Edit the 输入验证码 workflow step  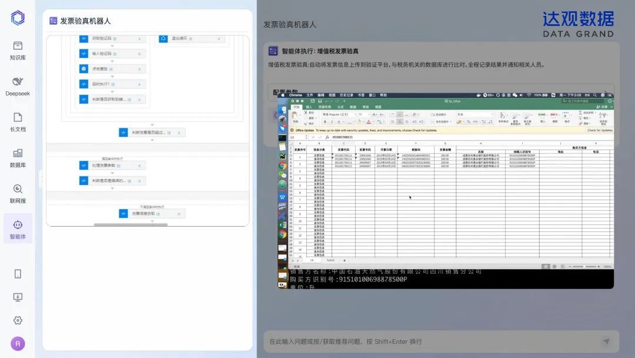114,54
